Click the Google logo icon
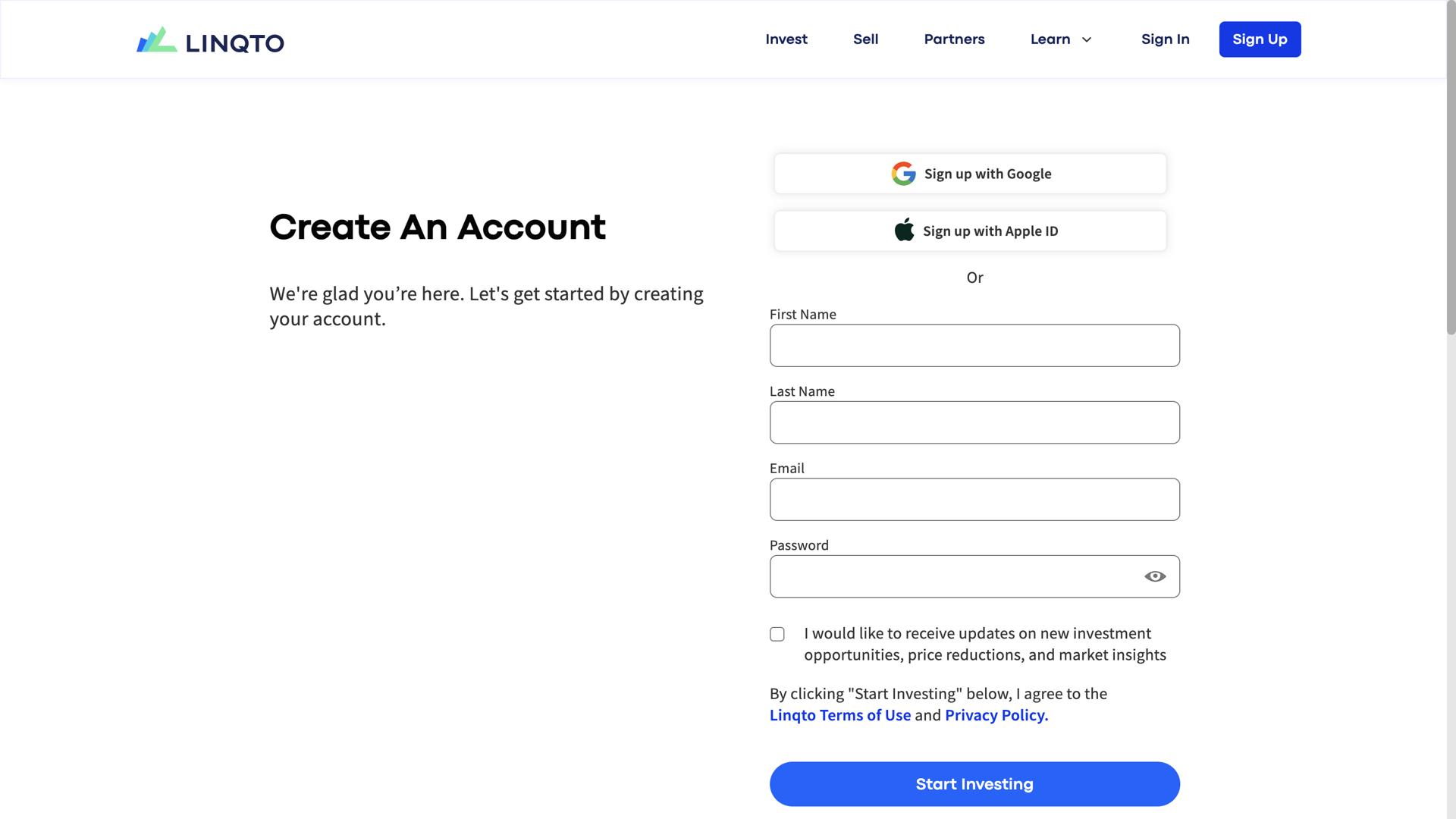The image size is (1456, 819). coord(903,174)
